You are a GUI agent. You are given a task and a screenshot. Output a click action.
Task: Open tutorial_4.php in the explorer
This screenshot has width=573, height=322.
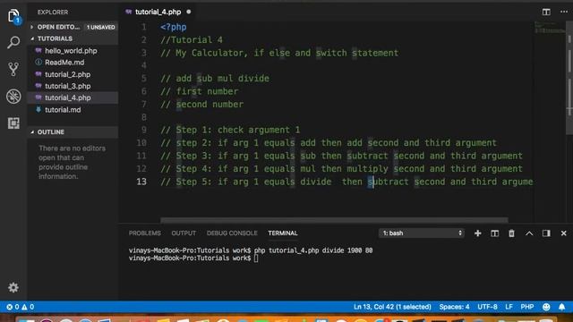pos(68,97)
